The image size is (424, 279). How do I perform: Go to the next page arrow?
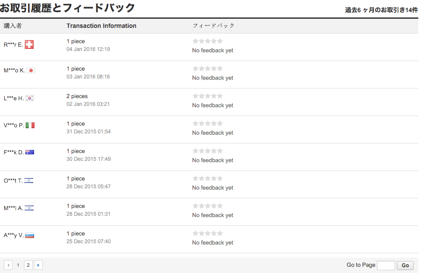(38, 265)
